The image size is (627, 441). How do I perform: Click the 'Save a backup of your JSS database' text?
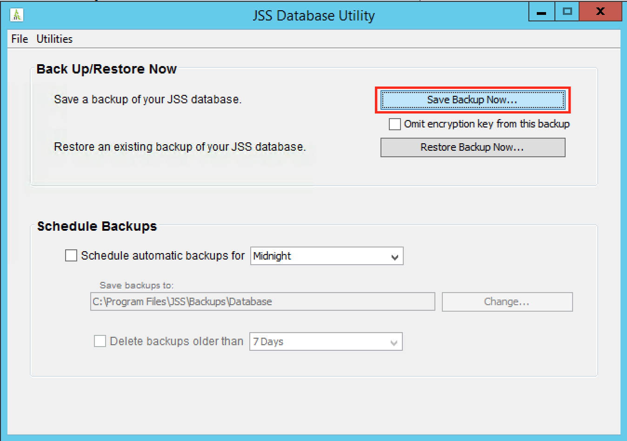click(x=147, y=100)
